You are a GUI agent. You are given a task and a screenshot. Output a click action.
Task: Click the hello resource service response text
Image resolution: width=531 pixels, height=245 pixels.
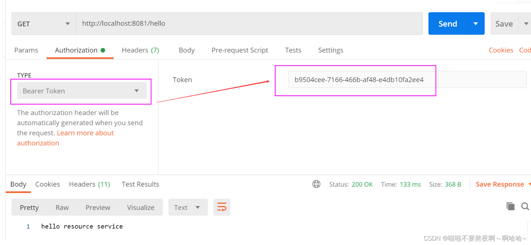click(x=82, y=226)
